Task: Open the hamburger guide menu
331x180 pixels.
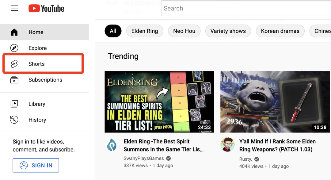Action: [14, 8]
